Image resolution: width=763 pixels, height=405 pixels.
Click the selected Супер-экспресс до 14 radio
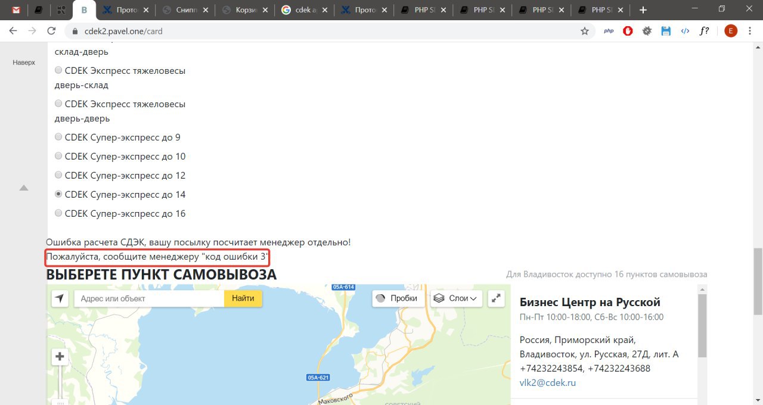58,194
